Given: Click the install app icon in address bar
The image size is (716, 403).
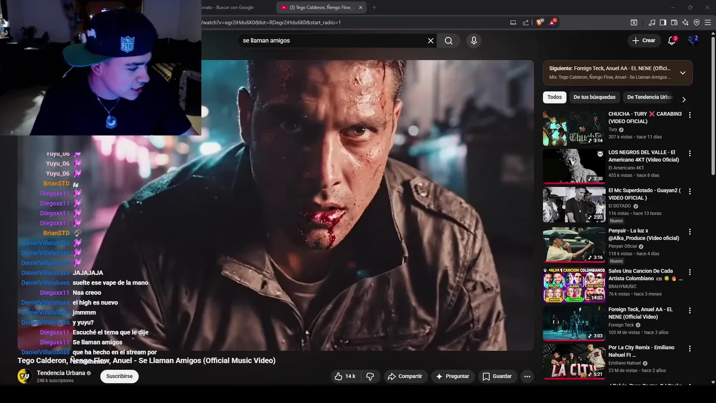Looking at the screenshot, I should [513, 22].
